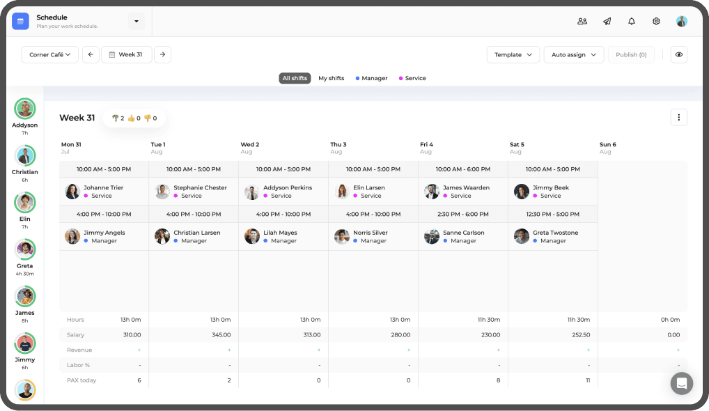Go to previous week arrow
Viewport: 709px width, 411px height.
(91, 55)
